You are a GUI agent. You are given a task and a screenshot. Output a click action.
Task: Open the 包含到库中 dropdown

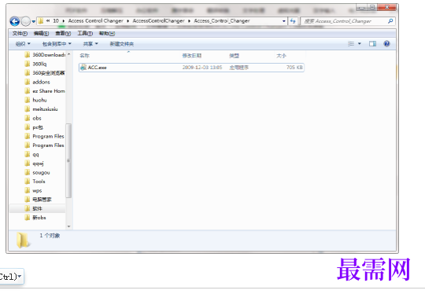(57, 44)
